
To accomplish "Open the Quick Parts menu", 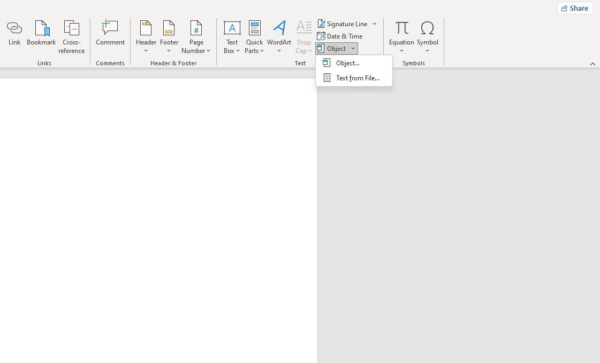I will pyautogui.click(x=263, y=51).
